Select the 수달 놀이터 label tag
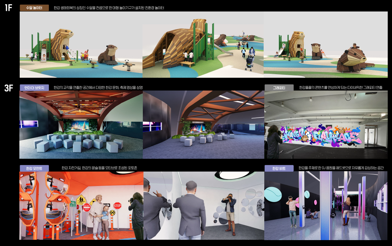 click(x=34, y=8)
